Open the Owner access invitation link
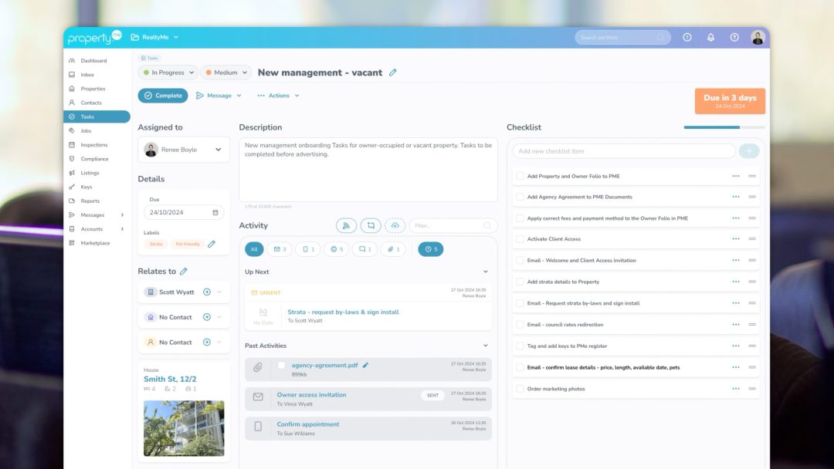This screenshot has width=834, height=469. pos(311,395)
